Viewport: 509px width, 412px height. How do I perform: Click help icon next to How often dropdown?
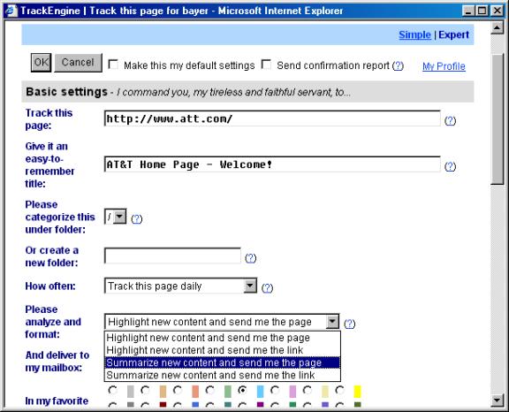pyautogui.click(x=267, y=288)
